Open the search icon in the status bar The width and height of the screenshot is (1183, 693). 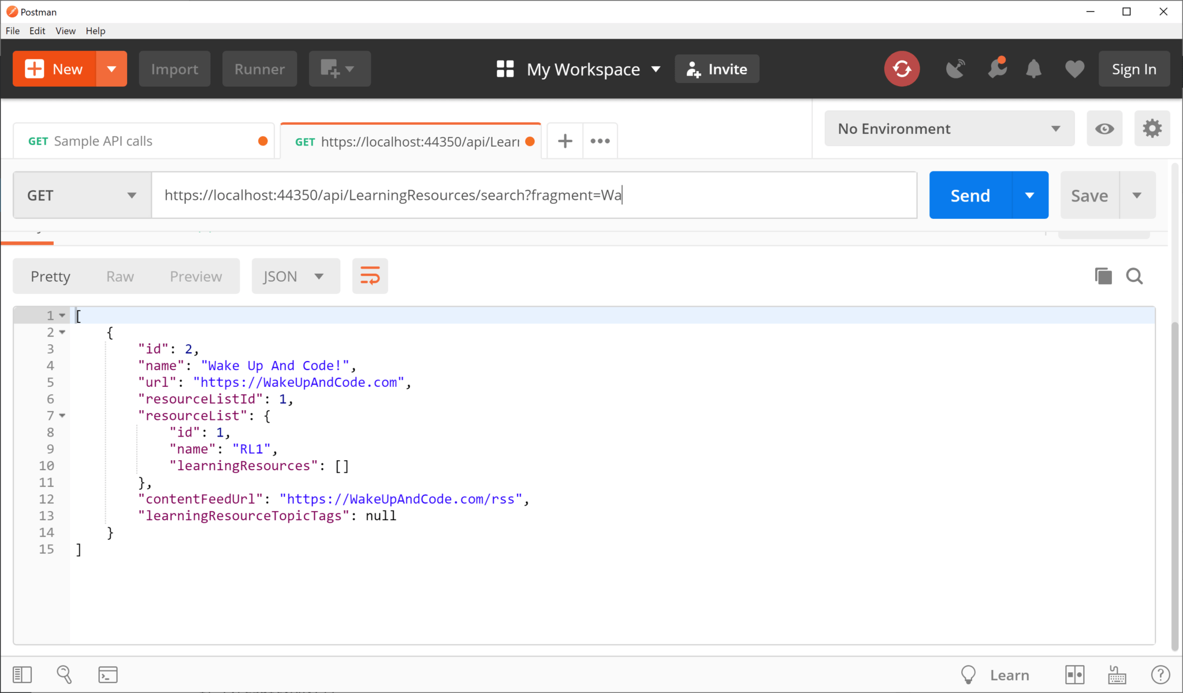(64, 674)
